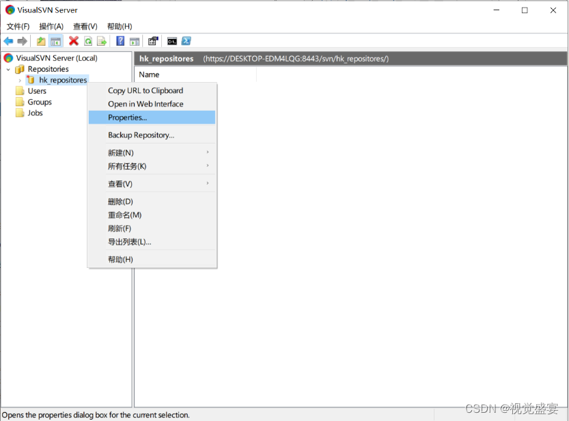Choose 导出列表(L)... in context menu
The height and width of the screenshot is (421, 569).
pyautogui.click(x=152, y=242)
